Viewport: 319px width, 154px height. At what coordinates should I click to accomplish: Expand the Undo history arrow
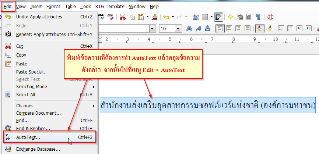(173, 17)
